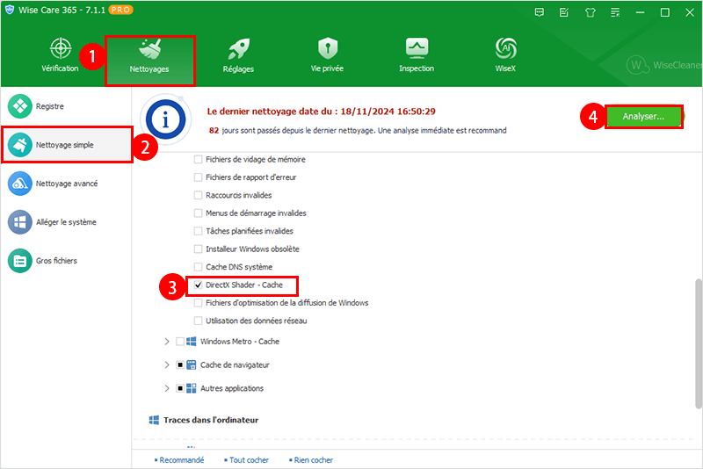Viewport: 703px width, 469px height.
Task: Tick Utilisation des données réseau checkbox
Action: 198,321
